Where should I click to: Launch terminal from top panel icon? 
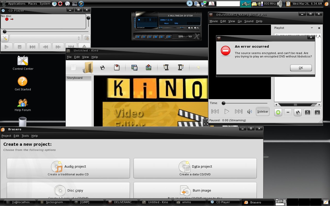[x=75, y=4]
